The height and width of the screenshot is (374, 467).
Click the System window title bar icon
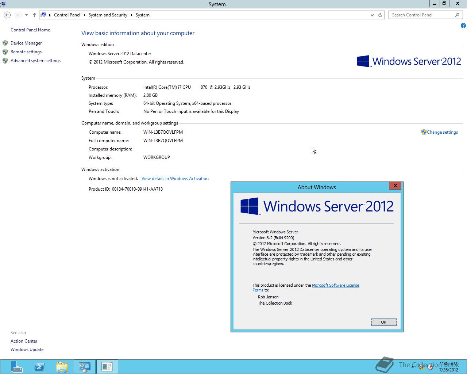[x=3, y=4]
